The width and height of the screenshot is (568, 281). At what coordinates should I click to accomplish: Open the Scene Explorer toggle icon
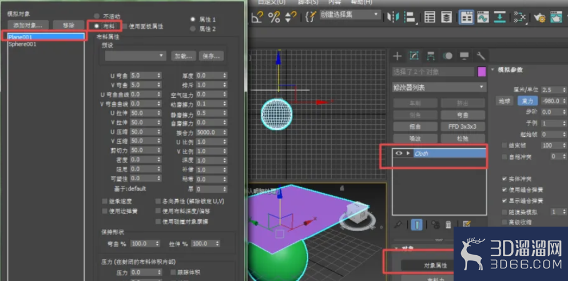coord(430,17)
